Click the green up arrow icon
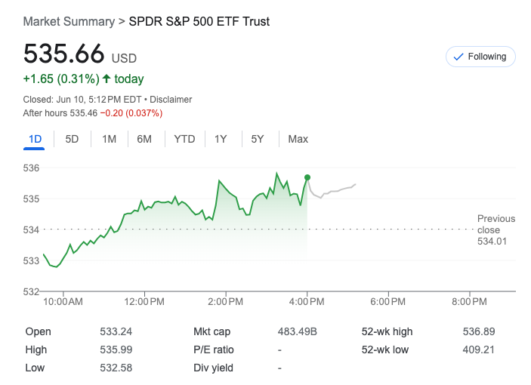 107,79
